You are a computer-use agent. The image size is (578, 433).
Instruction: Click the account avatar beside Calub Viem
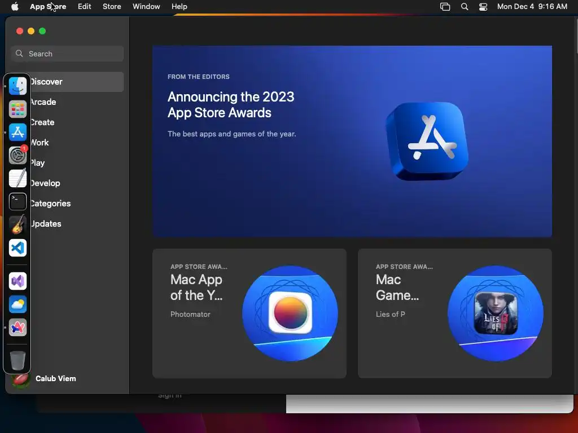click(x=20, y=379)
